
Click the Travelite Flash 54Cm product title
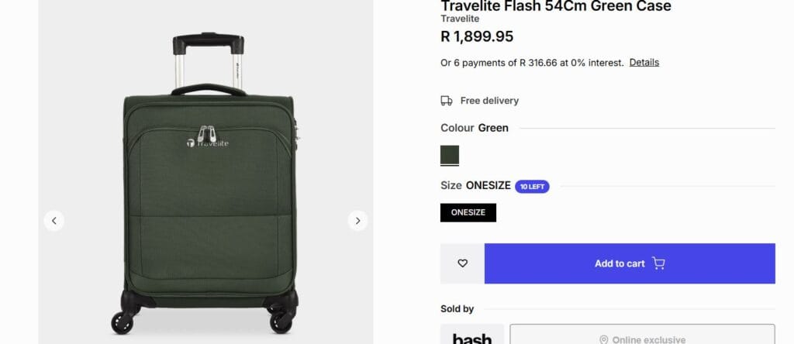(x=555, y=6)
